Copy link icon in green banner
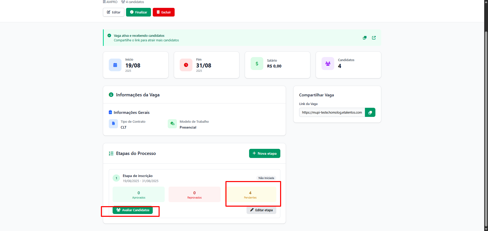The width and height of the screenshot is (488, 231). click(x=365, y=38)
